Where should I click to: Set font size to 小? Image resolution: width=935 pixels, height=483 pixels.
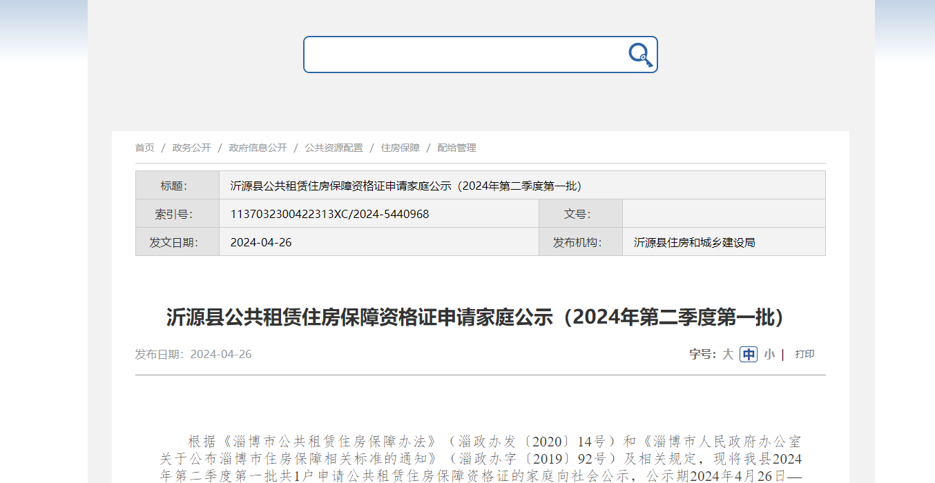(x=769, y=355)
